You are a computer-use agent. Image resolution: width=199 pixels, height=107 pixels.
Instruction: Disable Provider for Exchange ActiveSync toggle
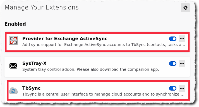point(172,39)
